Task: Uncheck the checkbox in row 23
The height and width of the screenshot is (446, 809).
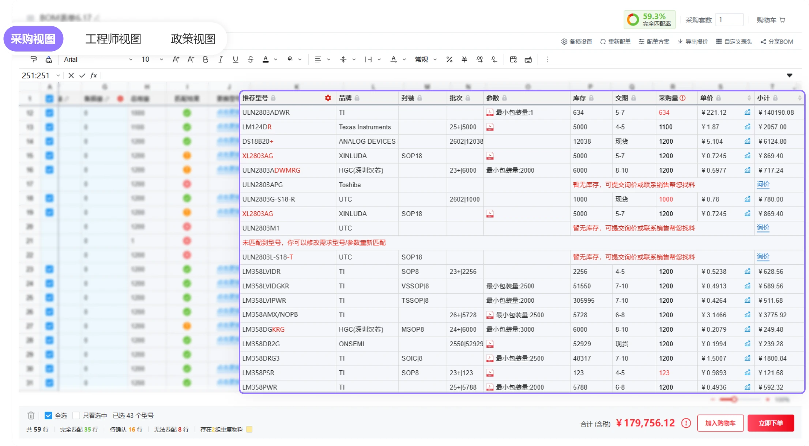Action: (x=49, y=269)
